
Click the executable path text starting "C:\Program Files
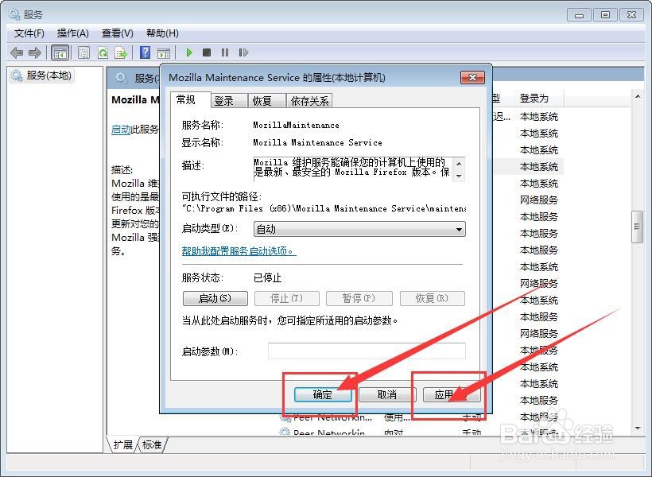click(324, 208)
